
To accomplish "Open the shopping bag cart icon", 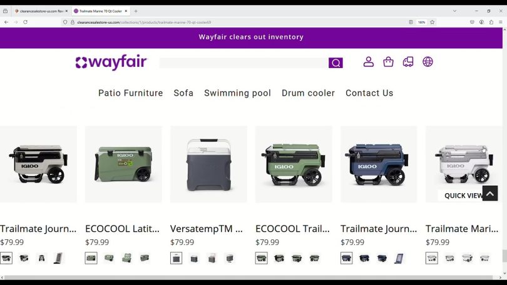I will click(388, 62).
